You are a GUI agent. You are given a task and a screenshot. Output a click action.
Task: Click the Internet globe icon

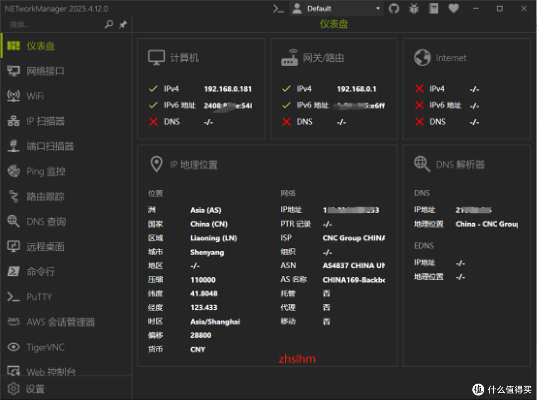point(422,58)
